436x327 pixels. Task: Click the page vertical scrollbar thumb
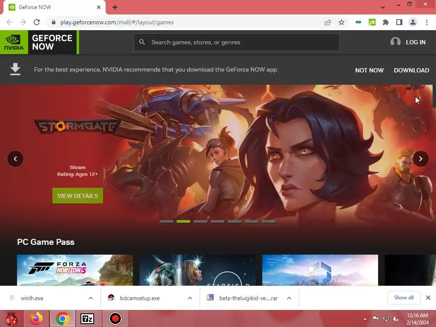tap(434, 96)
